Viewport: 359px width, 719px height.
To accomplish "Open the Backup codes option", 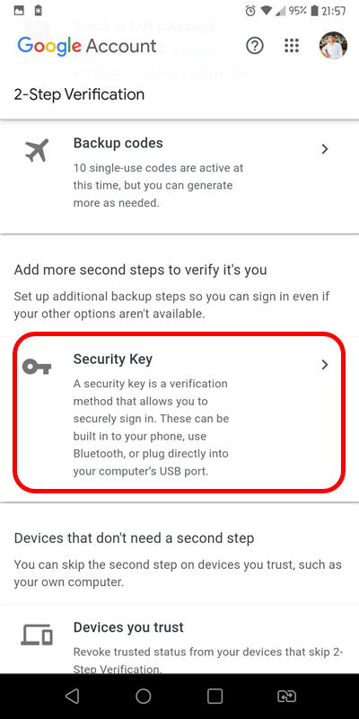I will coord(179,176).
